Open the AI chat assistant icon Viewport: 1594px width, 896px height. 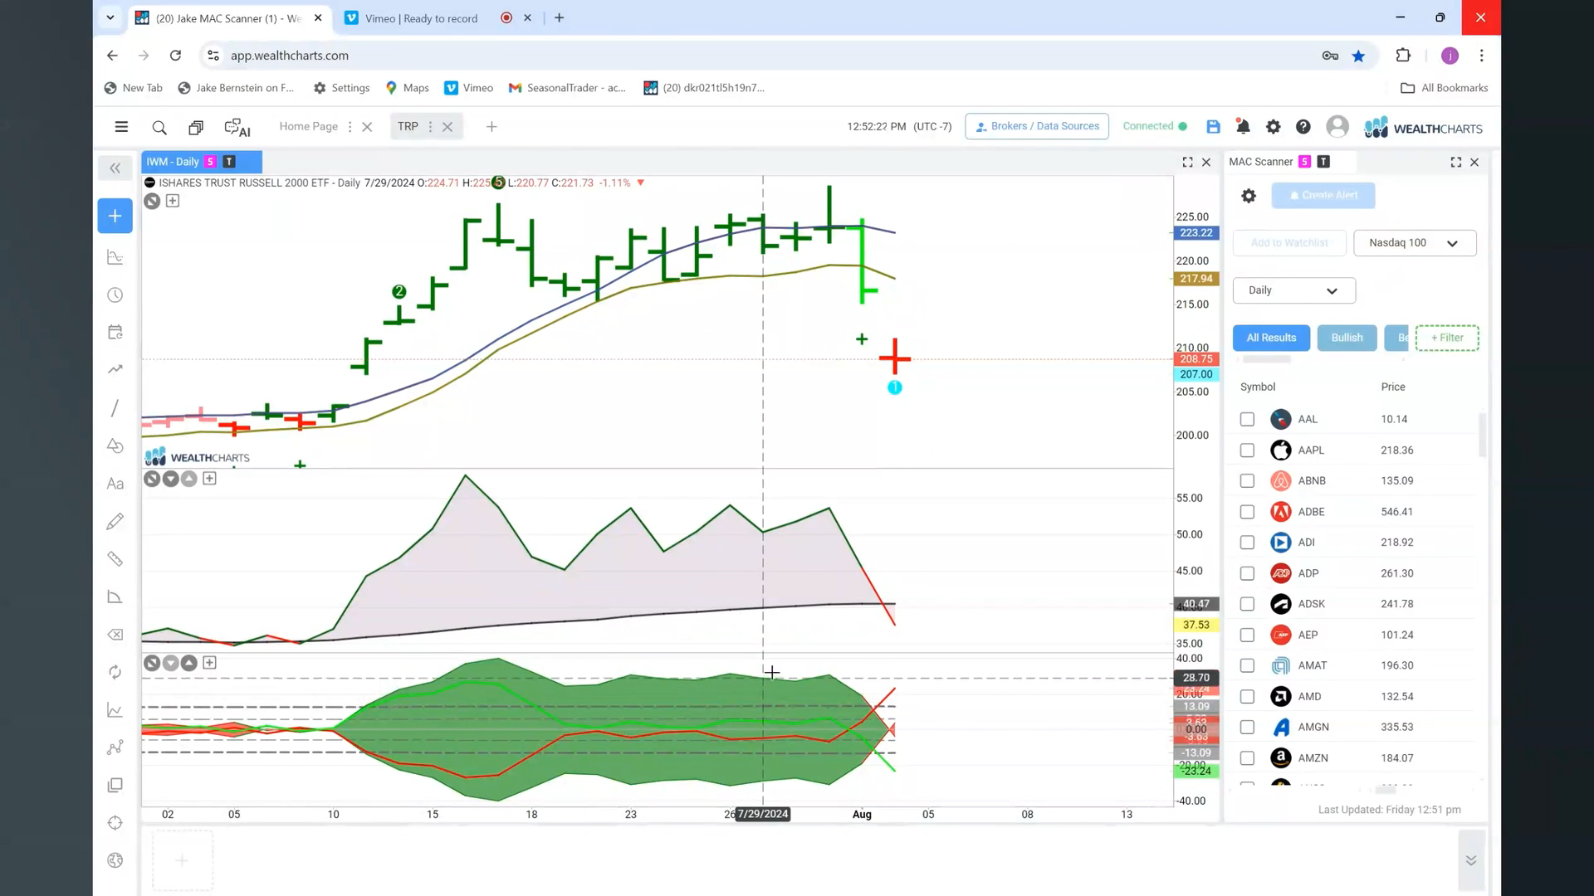[237, 127]
